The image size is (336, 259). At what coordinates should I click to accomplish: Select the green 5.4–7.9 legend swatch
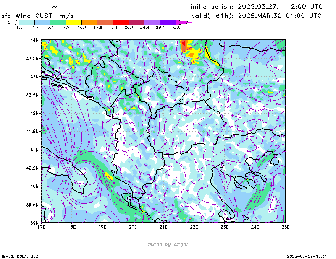(58, 22)
